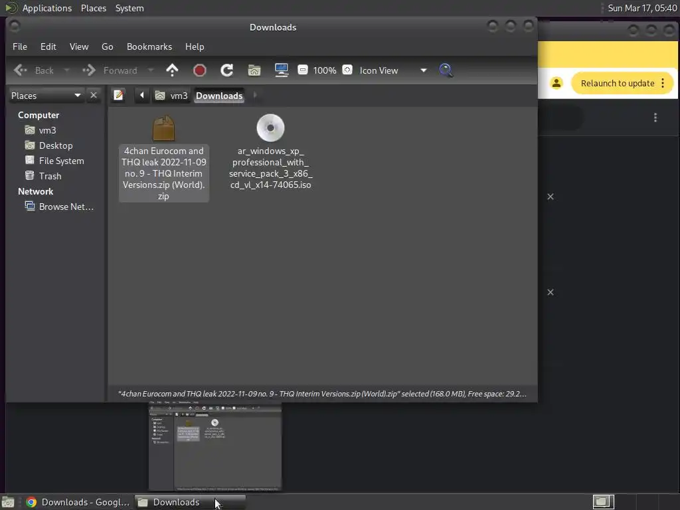Click the Downloads file manager taskbar item
Image resolution: width=680 pixels, height=510 pixels.
[190, 502]
